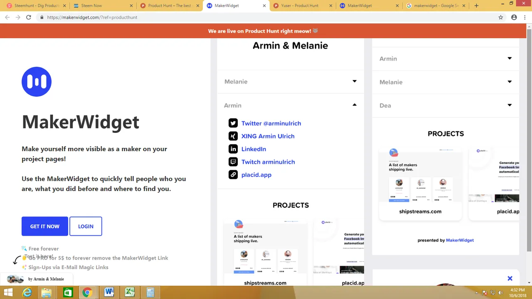Click the LinkedIn icon in Armin's list

tap(233, 149)
